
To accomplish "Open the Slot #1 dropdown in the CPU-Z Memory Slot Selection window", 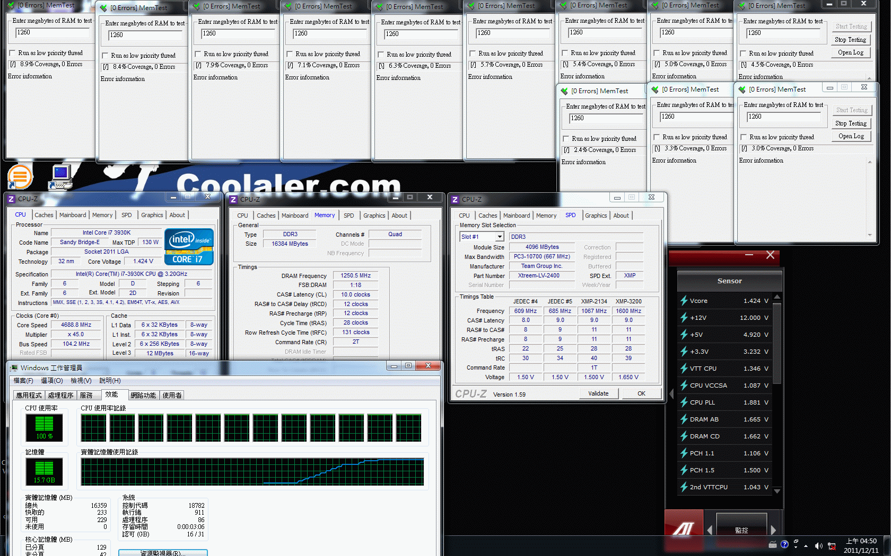I will coord(500,237).
